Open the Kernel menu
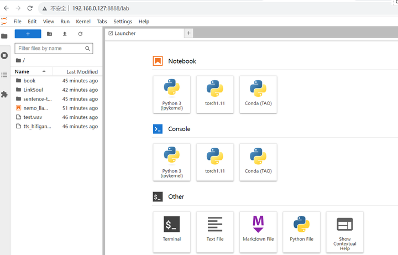Screen dimensions: 398x255 (x=83, y=22)
